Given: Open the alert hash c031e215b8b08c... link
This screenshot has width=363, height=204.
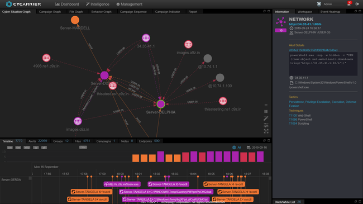Looking at the screenshot, I should click(313, 50).
